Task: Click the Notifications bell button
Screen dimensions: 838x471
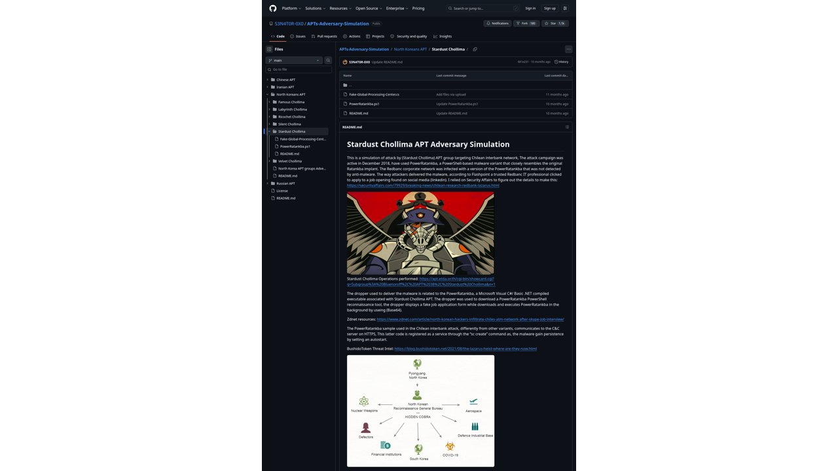Action: 498,24
